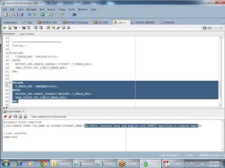The image size is (225, 168).
Task: Open the Windows Start button
Action: [x=6, y=164]
